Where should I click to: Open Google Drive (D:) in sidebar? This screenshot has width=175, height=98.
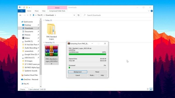click(x=31, y=54)
